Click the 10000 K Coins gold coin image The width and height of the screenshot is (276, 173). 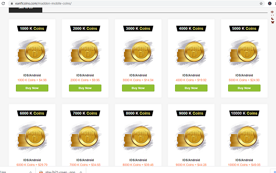(x=244, y=137)
